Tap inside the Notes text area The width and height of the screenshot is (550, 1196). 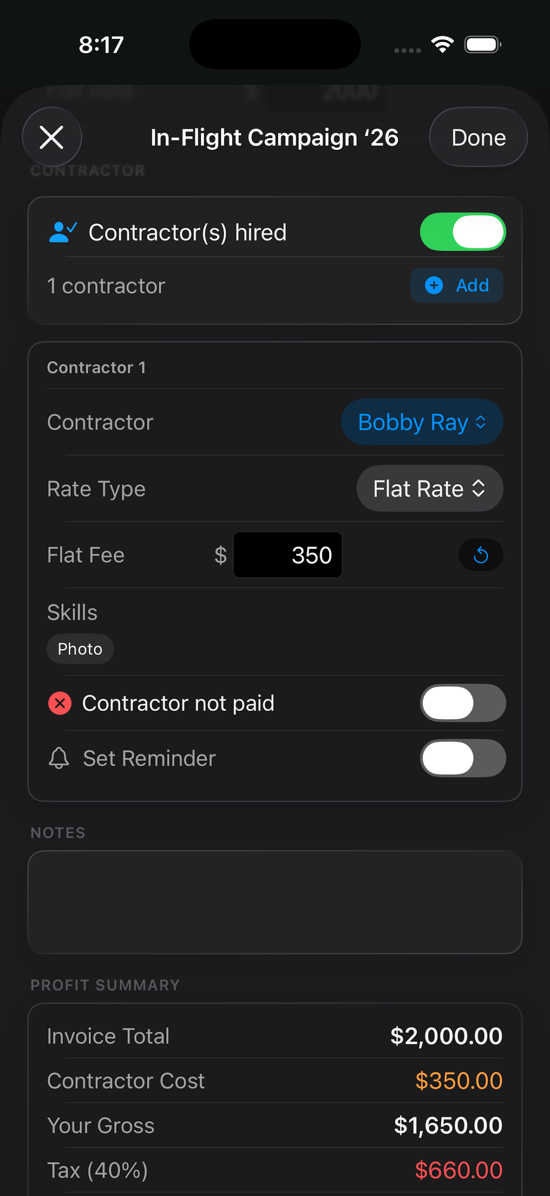(x=275, y=902)
